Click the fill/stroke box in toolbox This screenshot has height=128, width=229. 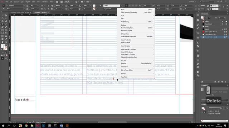tap(4, 47)
